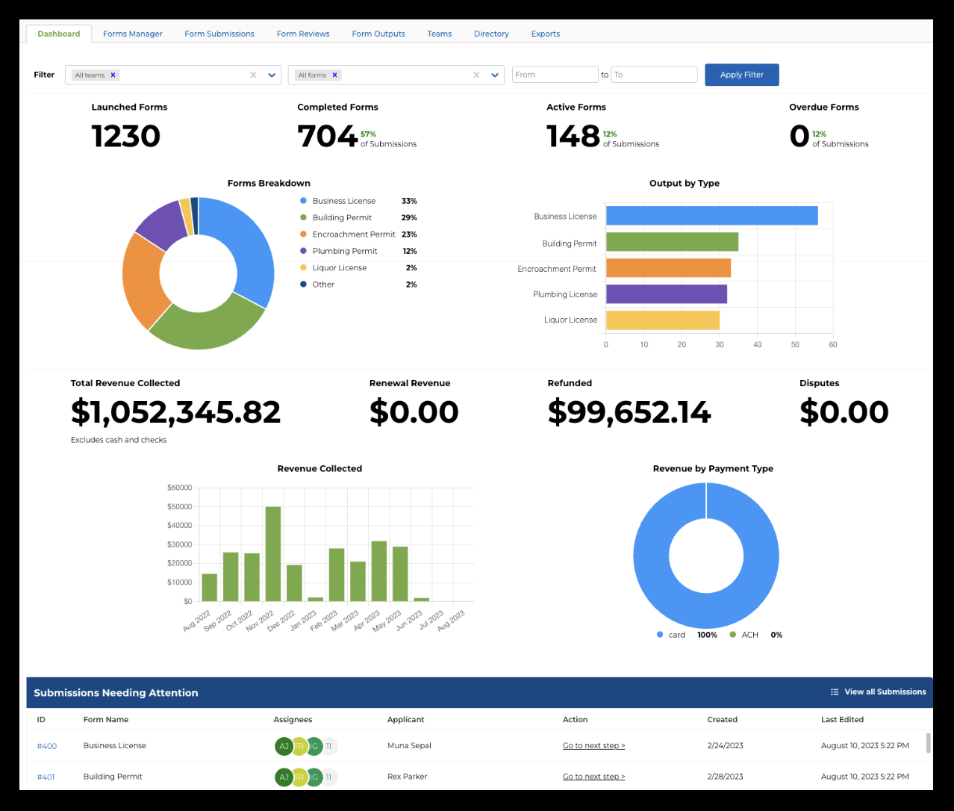954x811 pixels.
Task: Open the Form Submissions tab
Action: click(219, 34)
